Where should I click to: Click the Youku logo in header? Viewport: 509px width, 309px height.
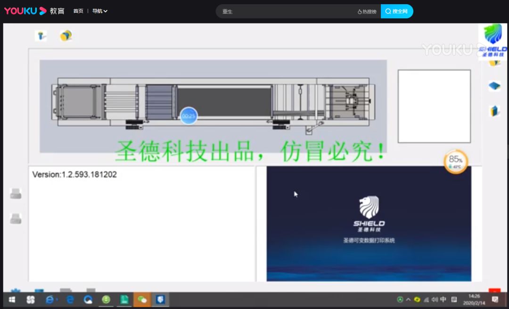[x=25, y=11]
